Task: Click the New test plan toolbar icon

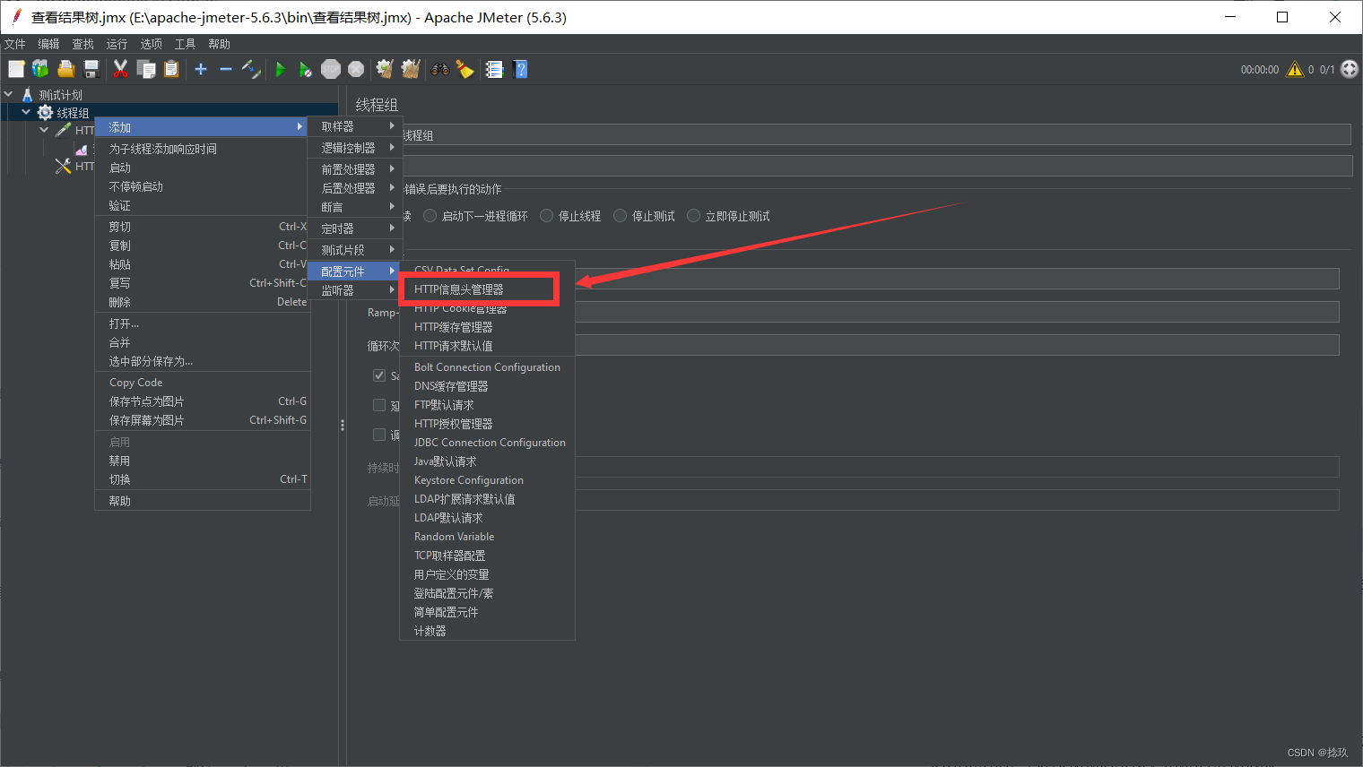Action: pyautogui.click(x=16, y=69)
